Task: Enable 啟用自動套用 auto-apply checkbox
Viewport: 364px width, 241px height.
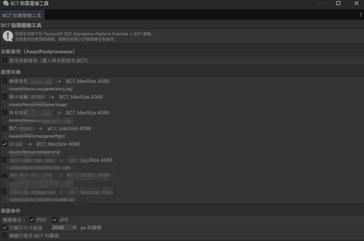Action: click(x=5, y=60)
